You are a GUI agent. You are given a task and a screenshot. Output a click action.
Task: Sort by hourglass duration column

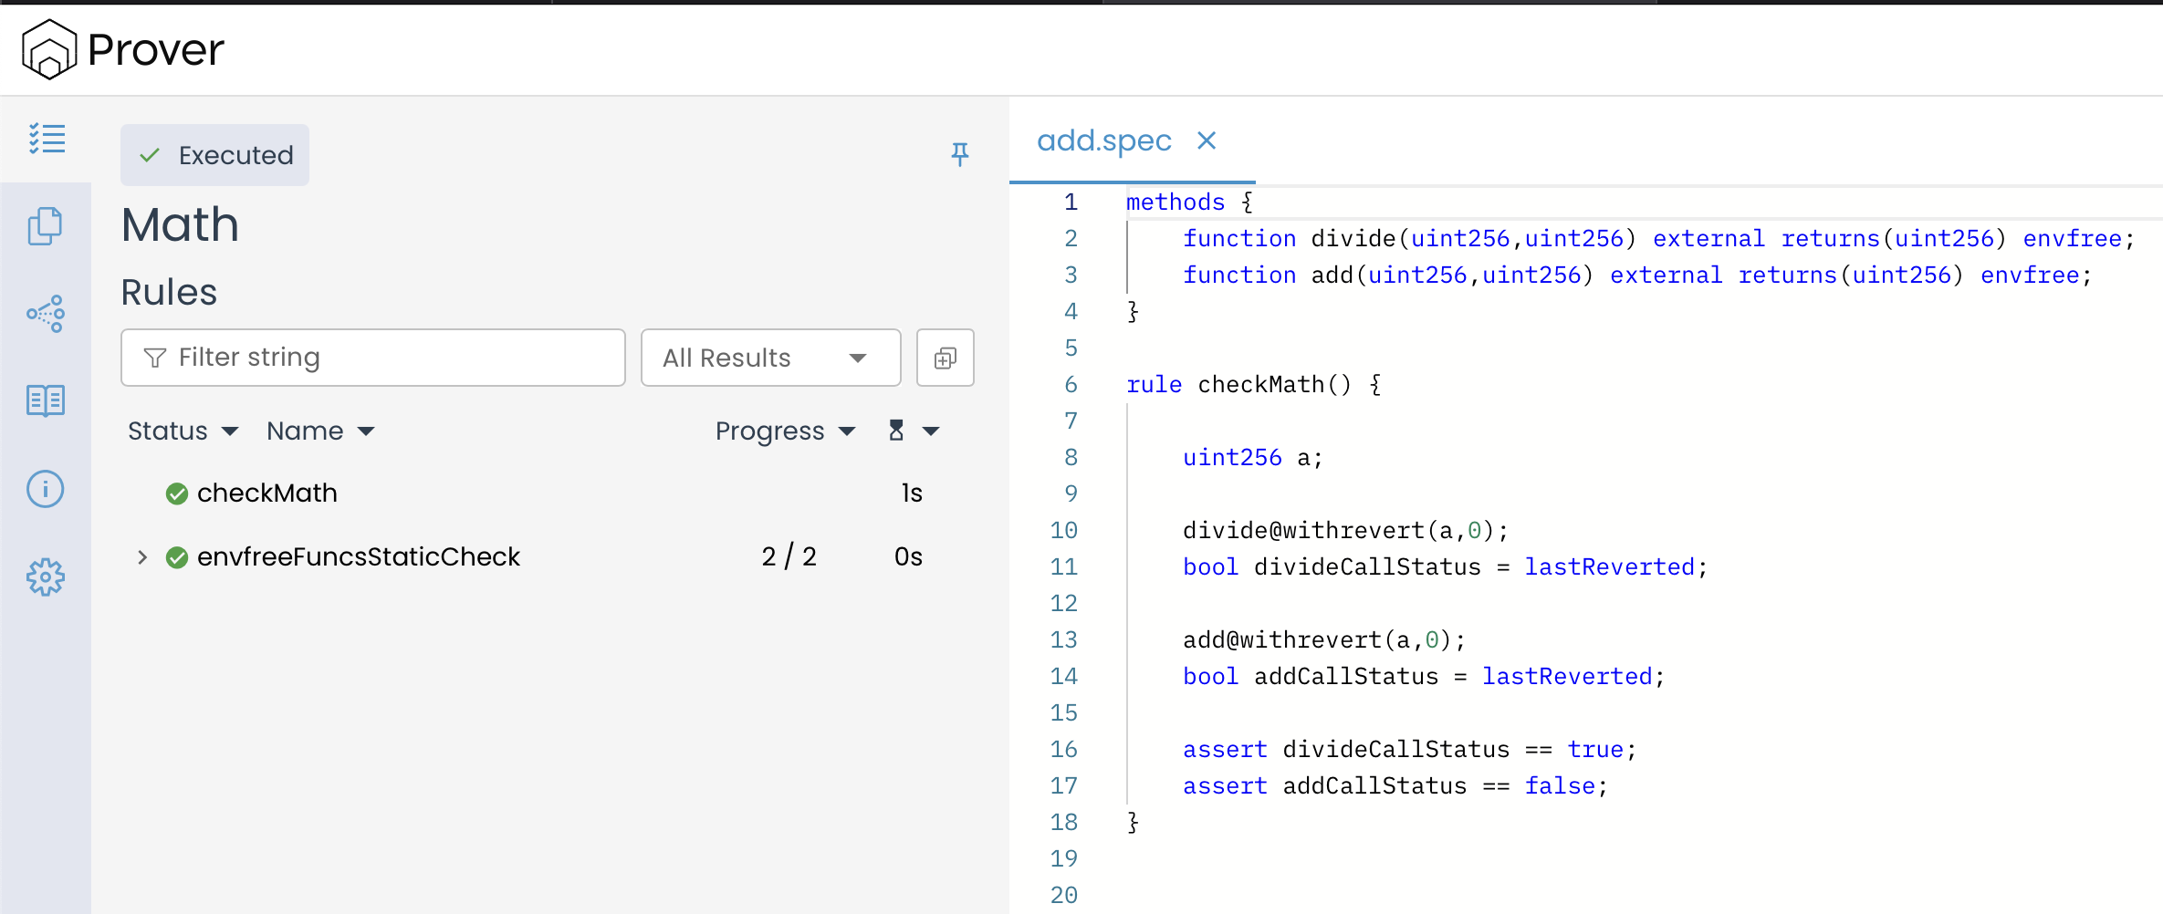pyautogui.click(x=913, y=431)
